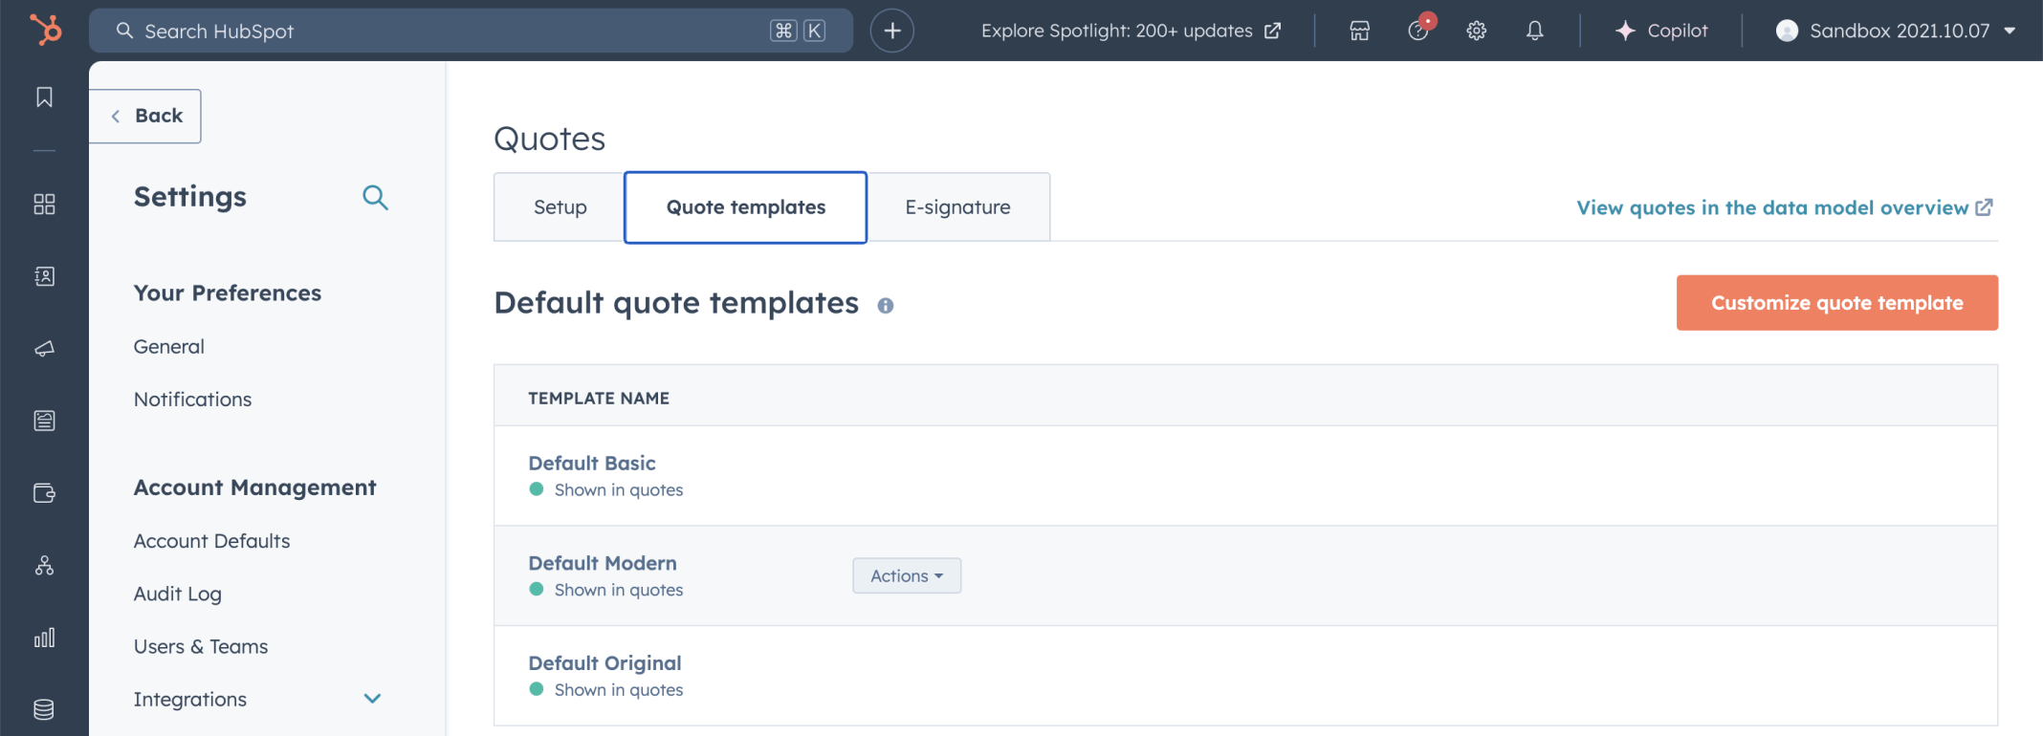This screenshot has width=2043, height=736.
Task: Click the HubSpot sprocket logo
Action: pos(45,30)
